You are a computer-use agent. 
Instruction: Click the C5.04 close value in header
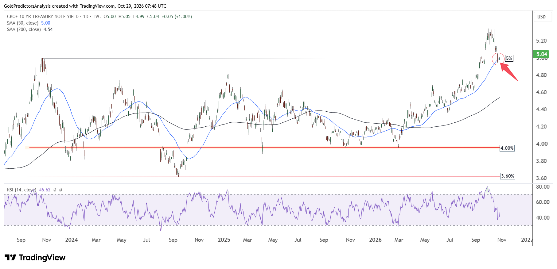(153, 17)
